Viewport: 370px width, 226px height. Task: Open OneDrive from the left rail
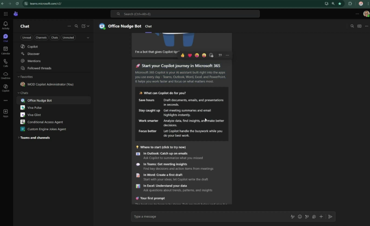(x=5, y=75)
